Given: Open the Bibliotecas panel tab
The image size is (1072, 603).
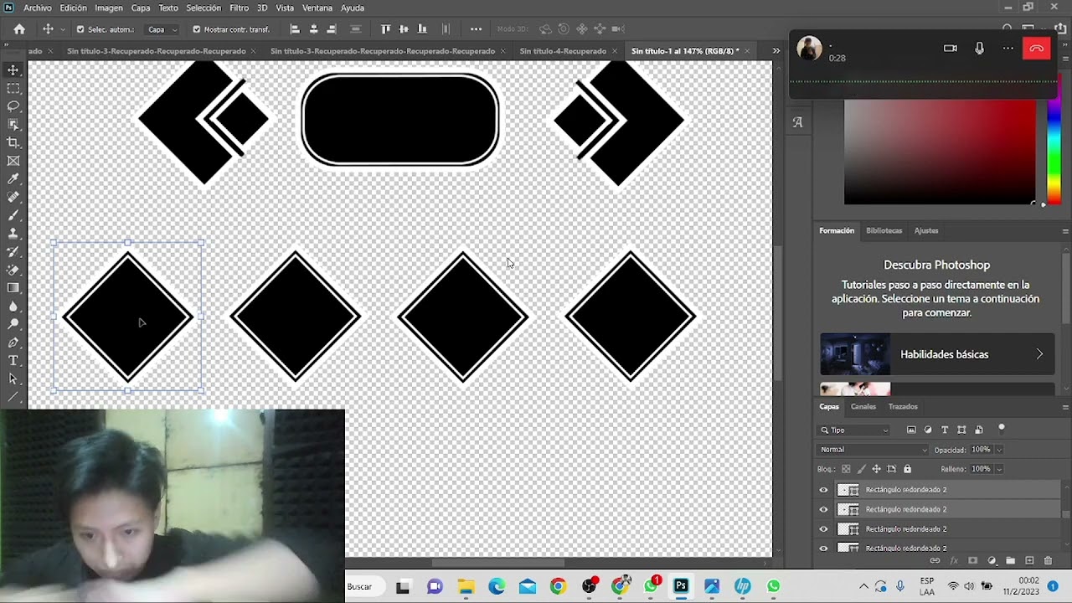Looking at the screenshot, I should 884,230.
